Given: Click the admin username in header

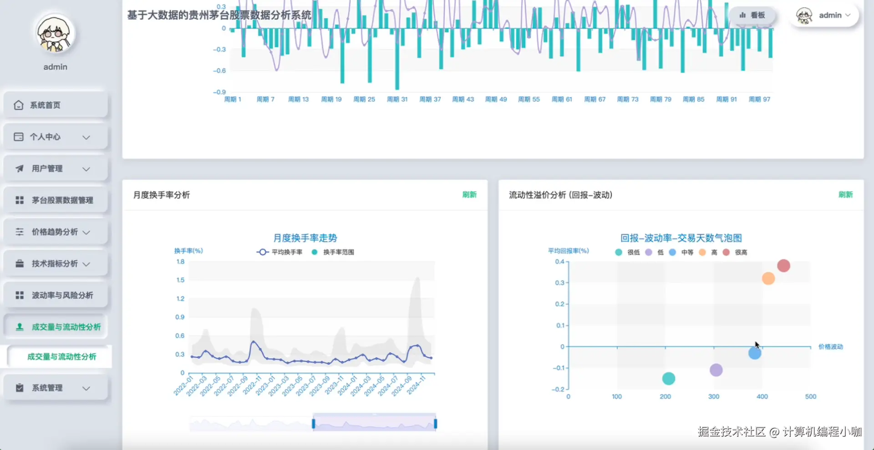Looking at the screenshot, I should click(830, 15).
